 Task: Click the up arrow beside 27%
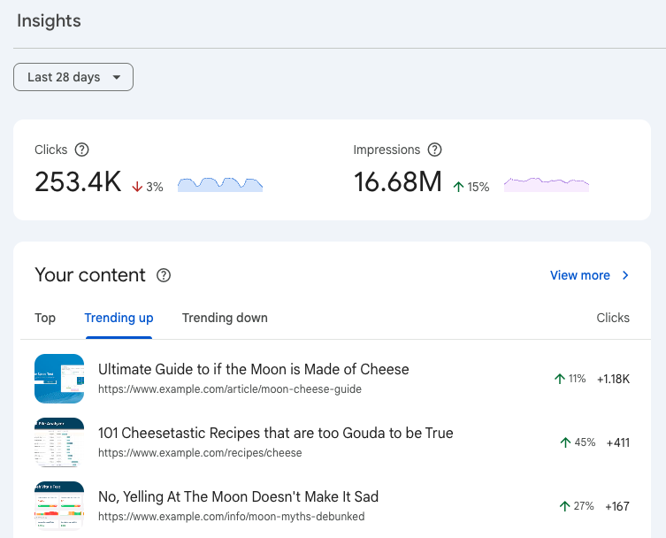(564, 506)
